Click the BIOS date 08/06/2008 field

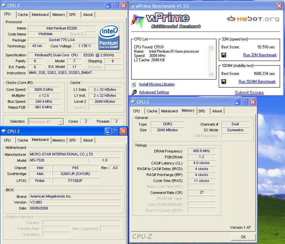click(75, 208)
